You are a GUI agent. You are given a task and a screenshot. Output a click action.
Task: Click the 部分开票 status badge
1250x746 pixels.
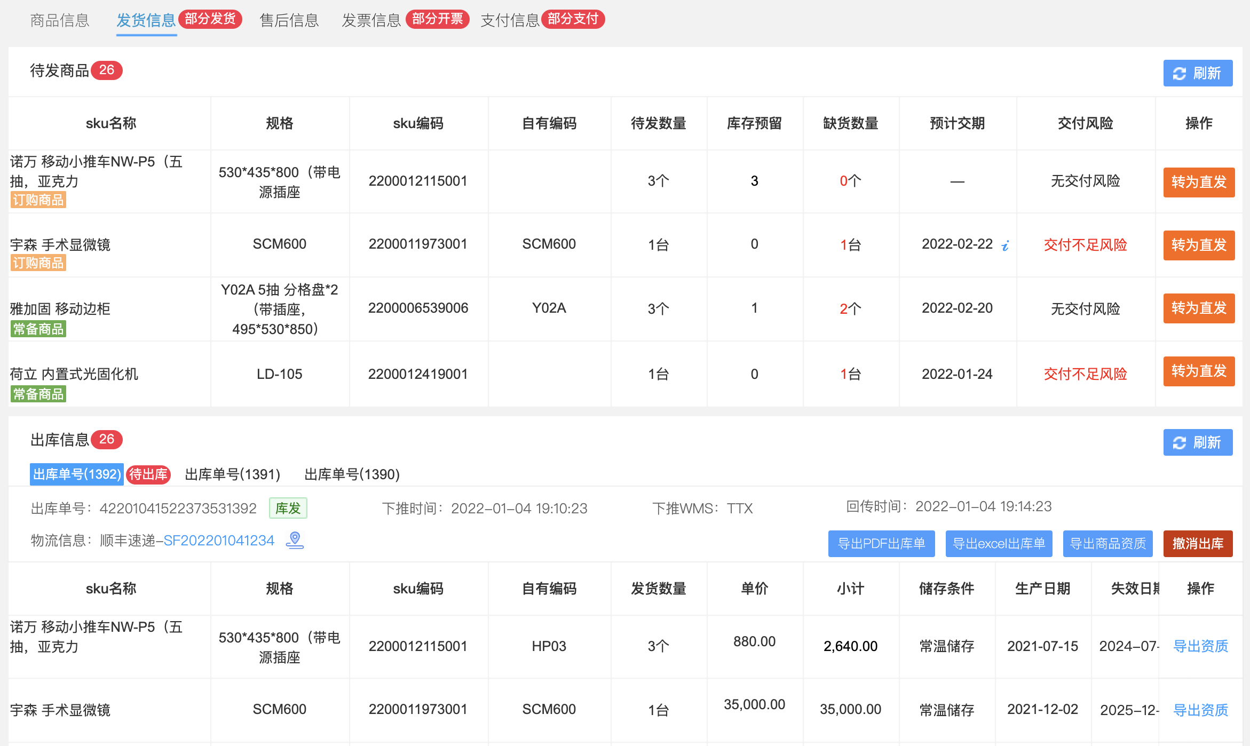[438, 19]
